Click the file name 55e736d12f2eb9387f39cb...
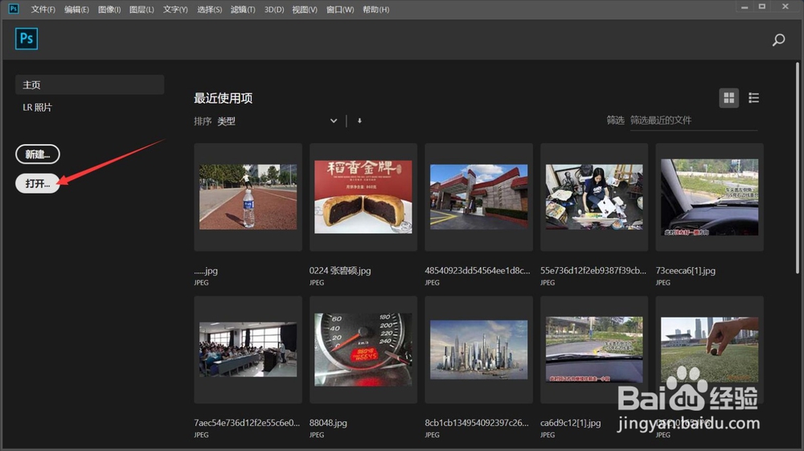Screen dimensions: 804x451 593,271
